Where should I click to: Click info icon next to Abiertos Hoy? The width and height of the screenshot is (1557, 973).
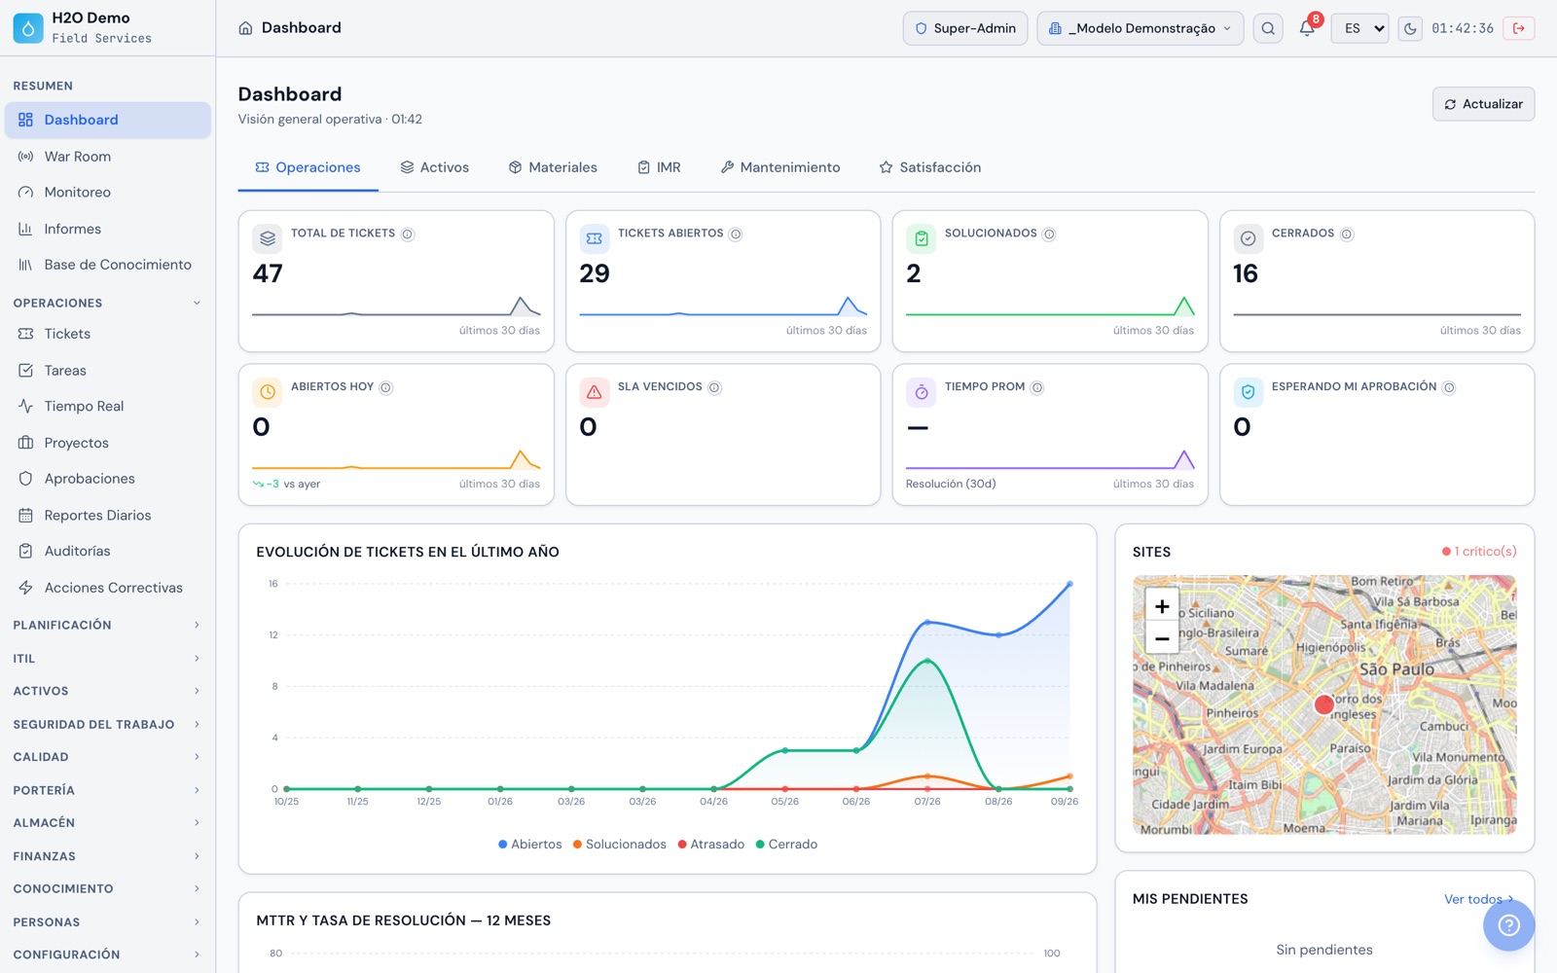[x=386, y=388]
